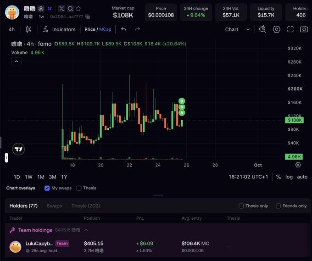Switch chart to Price mode
This screenshot has height=261, width=312.
coord(90,29)
